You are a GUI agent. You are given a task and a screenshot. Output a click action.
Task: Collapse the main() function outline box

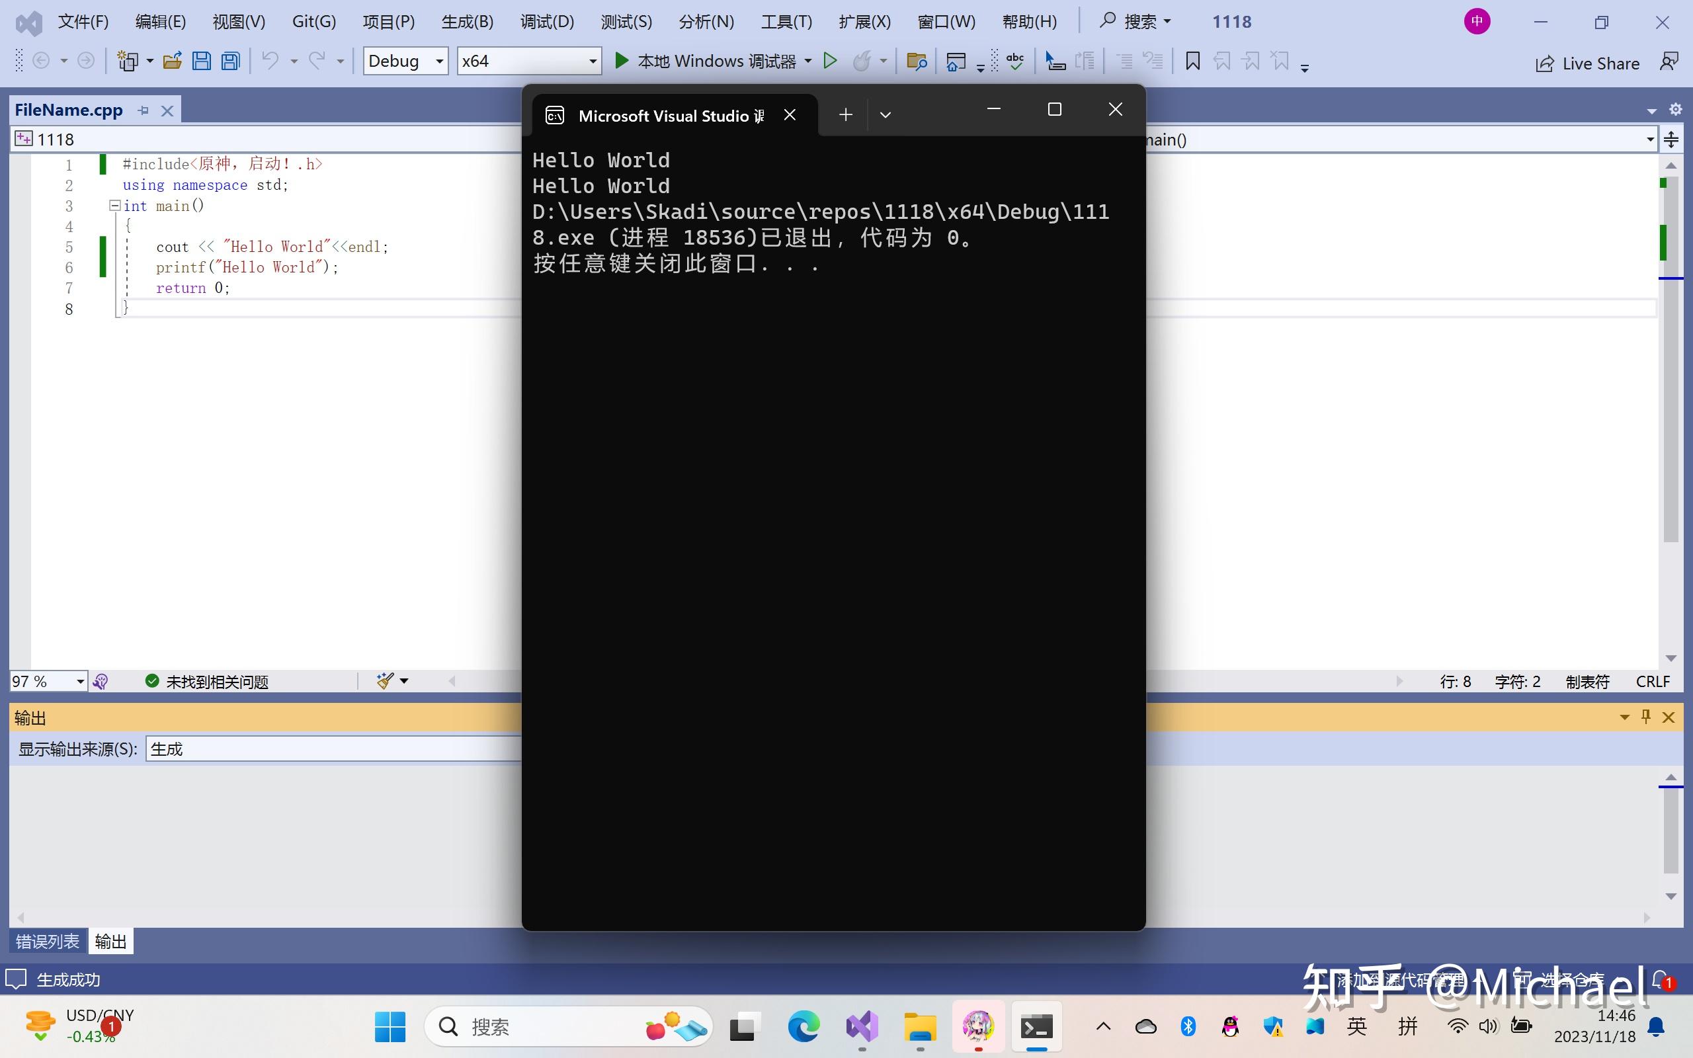pyautogui.click(x=114, y=206)
